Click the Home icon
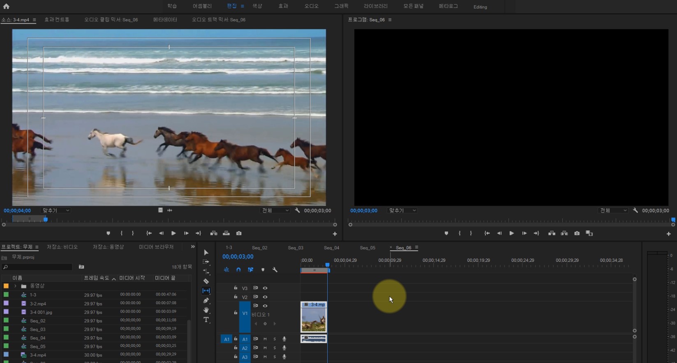 pos(6,6)
